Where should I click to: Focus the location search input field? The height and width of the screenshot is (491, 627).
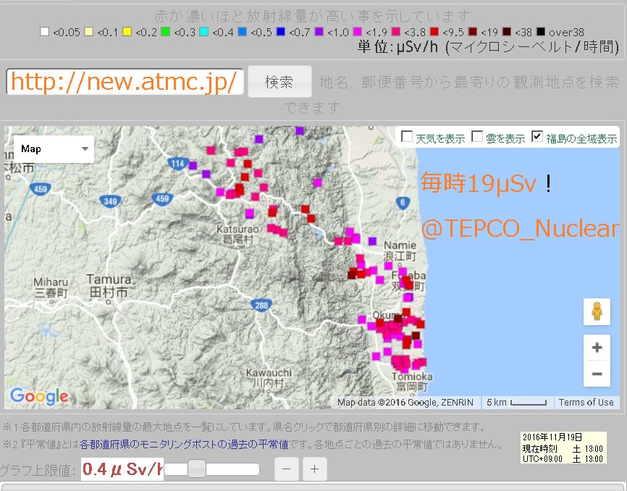coord(125,82)
